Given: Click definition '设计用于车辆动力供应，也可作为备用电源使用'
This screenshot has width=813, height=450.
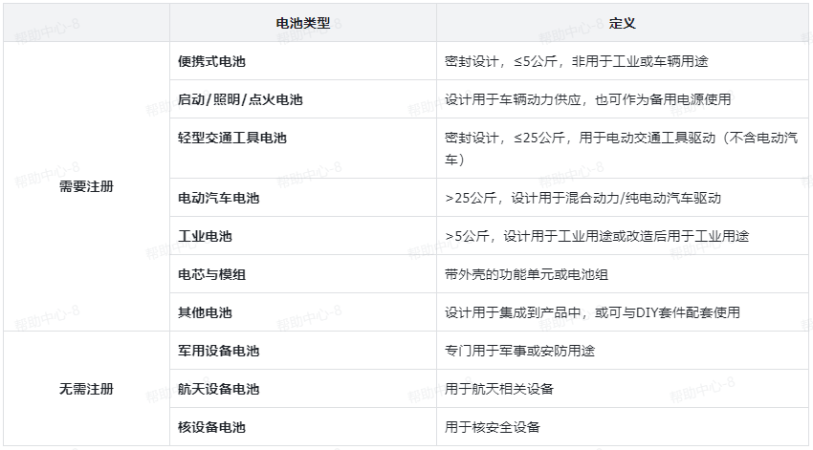Looking at the screenshot, I should [588, 99].
